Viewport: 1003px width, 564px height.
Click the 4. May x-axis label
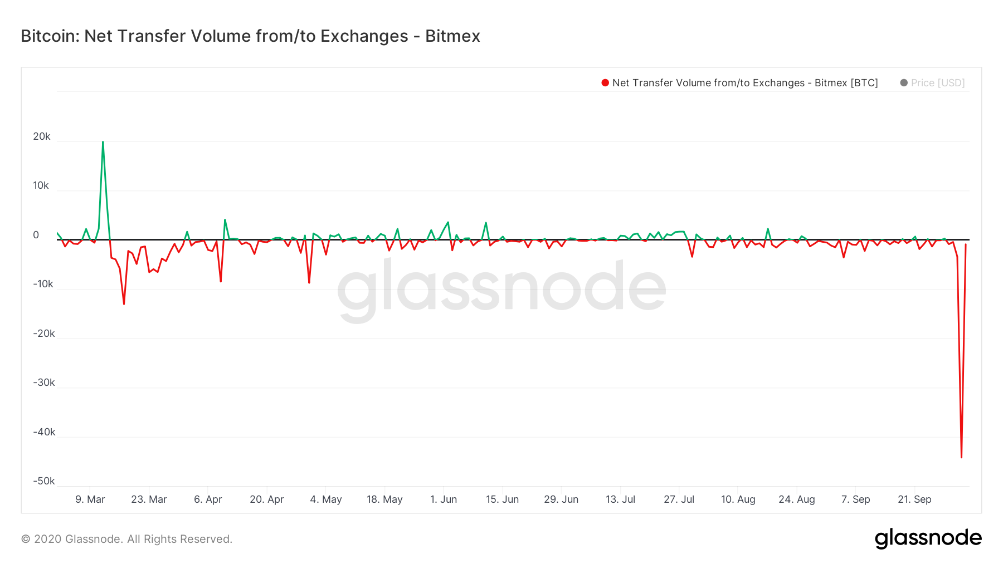click(x=326, y=499)
